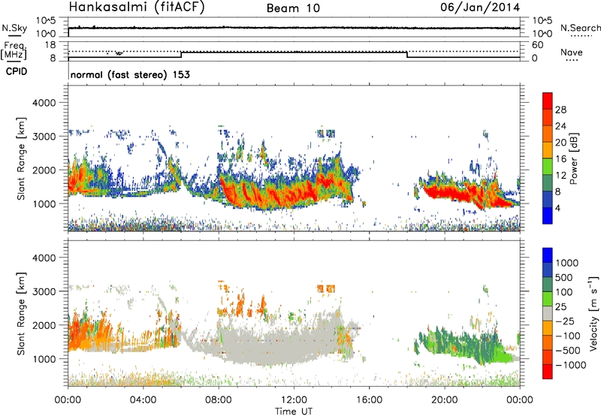The width and height of the screenshot is (601, 416).
Task: Click the '08:00' time axis label
Action: [219, 400]
